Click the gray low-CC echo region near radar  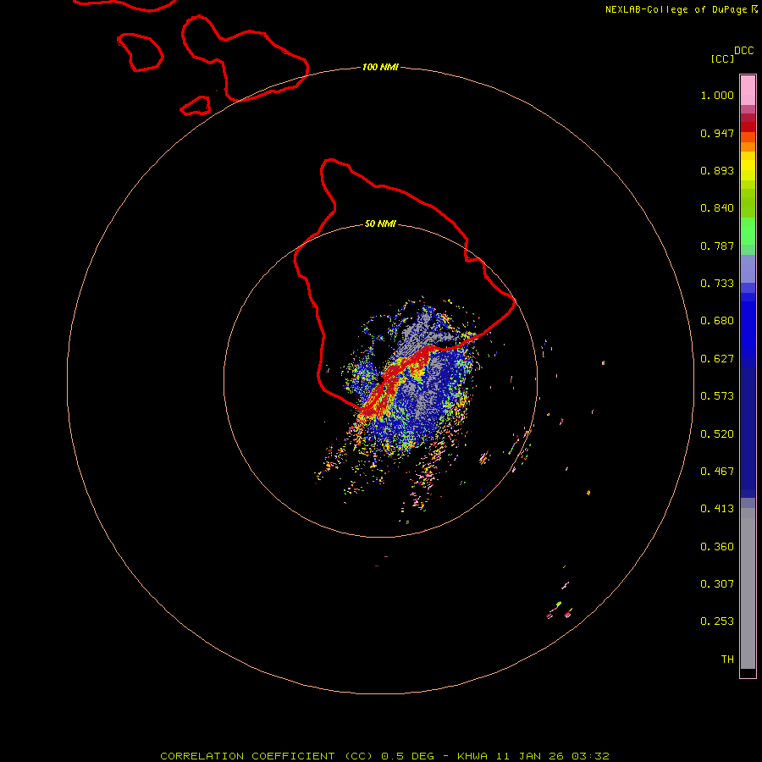[x=422, y=335]
